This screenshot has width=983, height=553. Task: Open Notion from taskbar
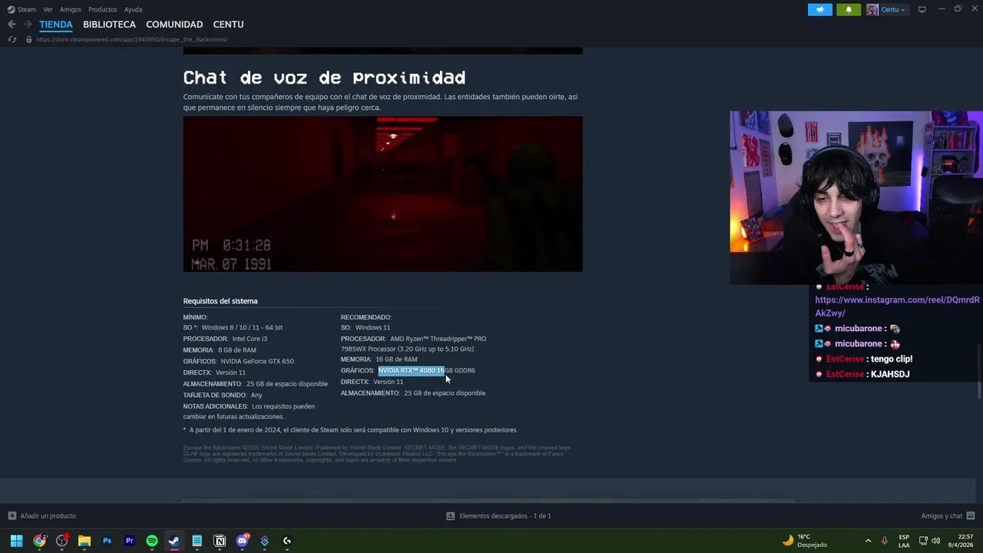[220, 541]
